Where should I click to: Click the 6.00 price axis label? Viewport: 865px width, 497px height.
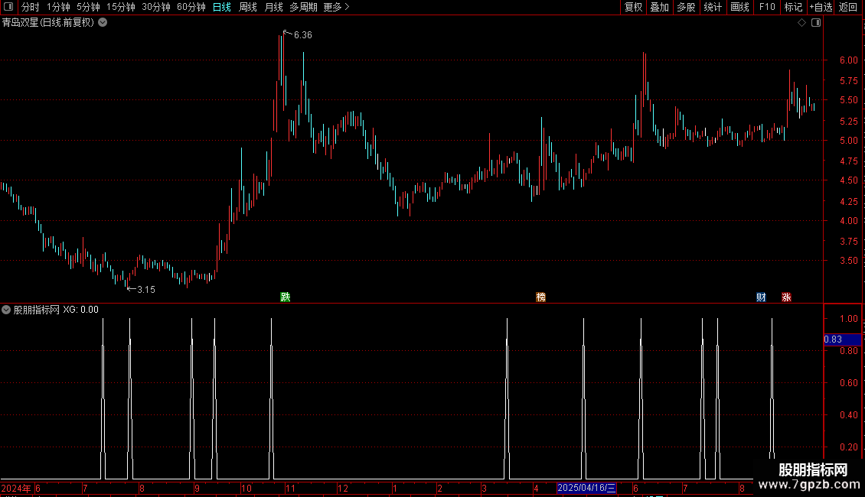848,60
